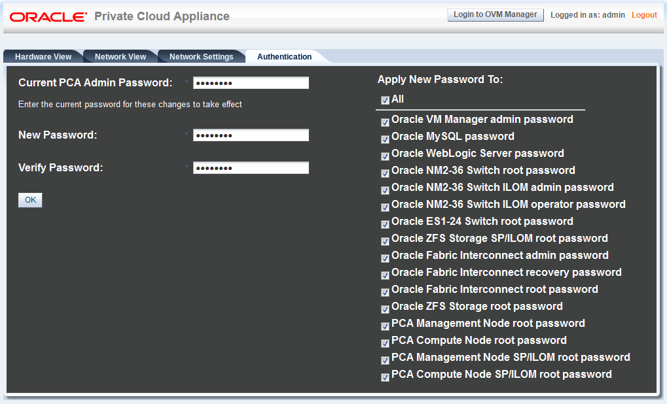Uncheck Oracle ZFS Storage SP/ILOM root password
Image resolution: width=667 pixels, height=404 pixels.
tap(386, 241)
